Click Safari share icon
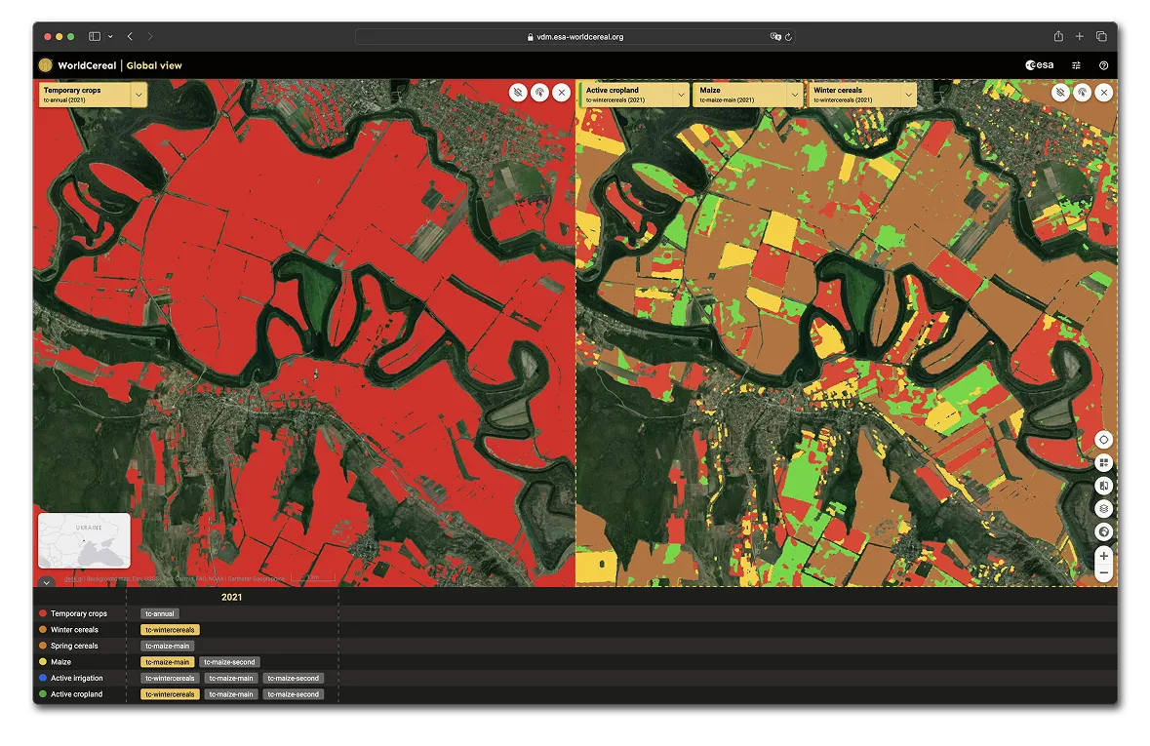Screen dimensions: 1150x746 pos(1058,36)
